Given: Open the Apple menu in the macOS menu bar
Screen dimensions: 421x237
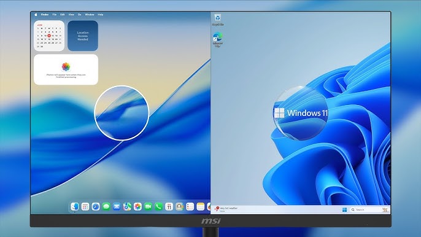Looking at the screenshot, I should point(36,15).
